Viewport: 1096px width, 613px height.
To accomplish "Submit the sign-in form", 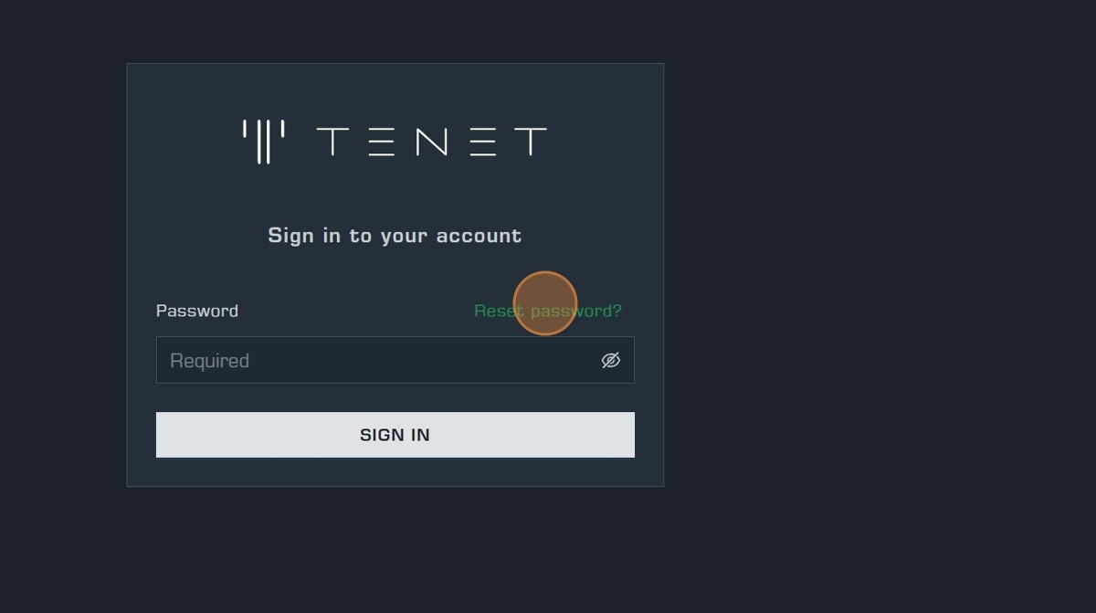I will (x=395, y=435).
